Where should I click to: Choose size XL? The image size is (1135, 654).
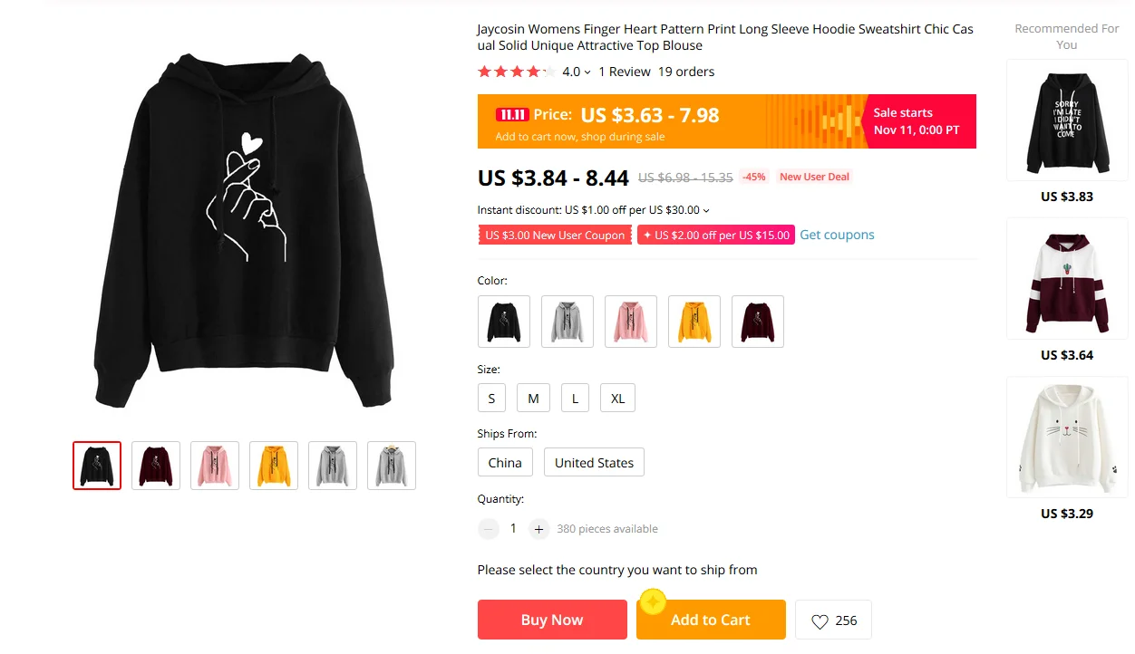click(x=617, y=399)
